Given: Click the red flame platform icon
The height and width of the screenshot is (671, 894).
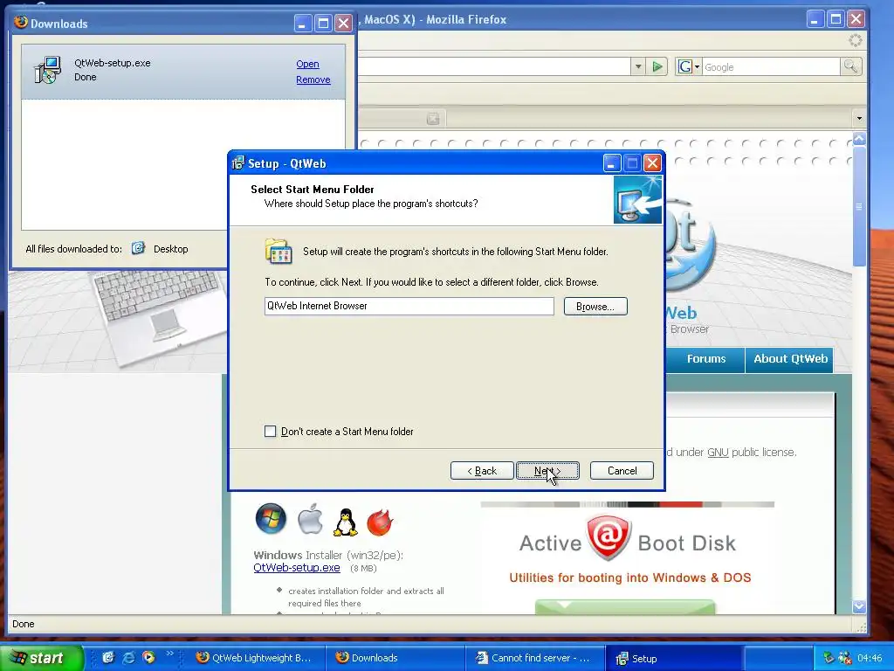Looking at the screenshot, I should point(380,522).
